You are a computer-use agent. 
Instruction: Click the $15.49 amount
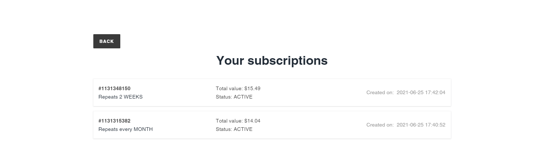tap(252, 88)
